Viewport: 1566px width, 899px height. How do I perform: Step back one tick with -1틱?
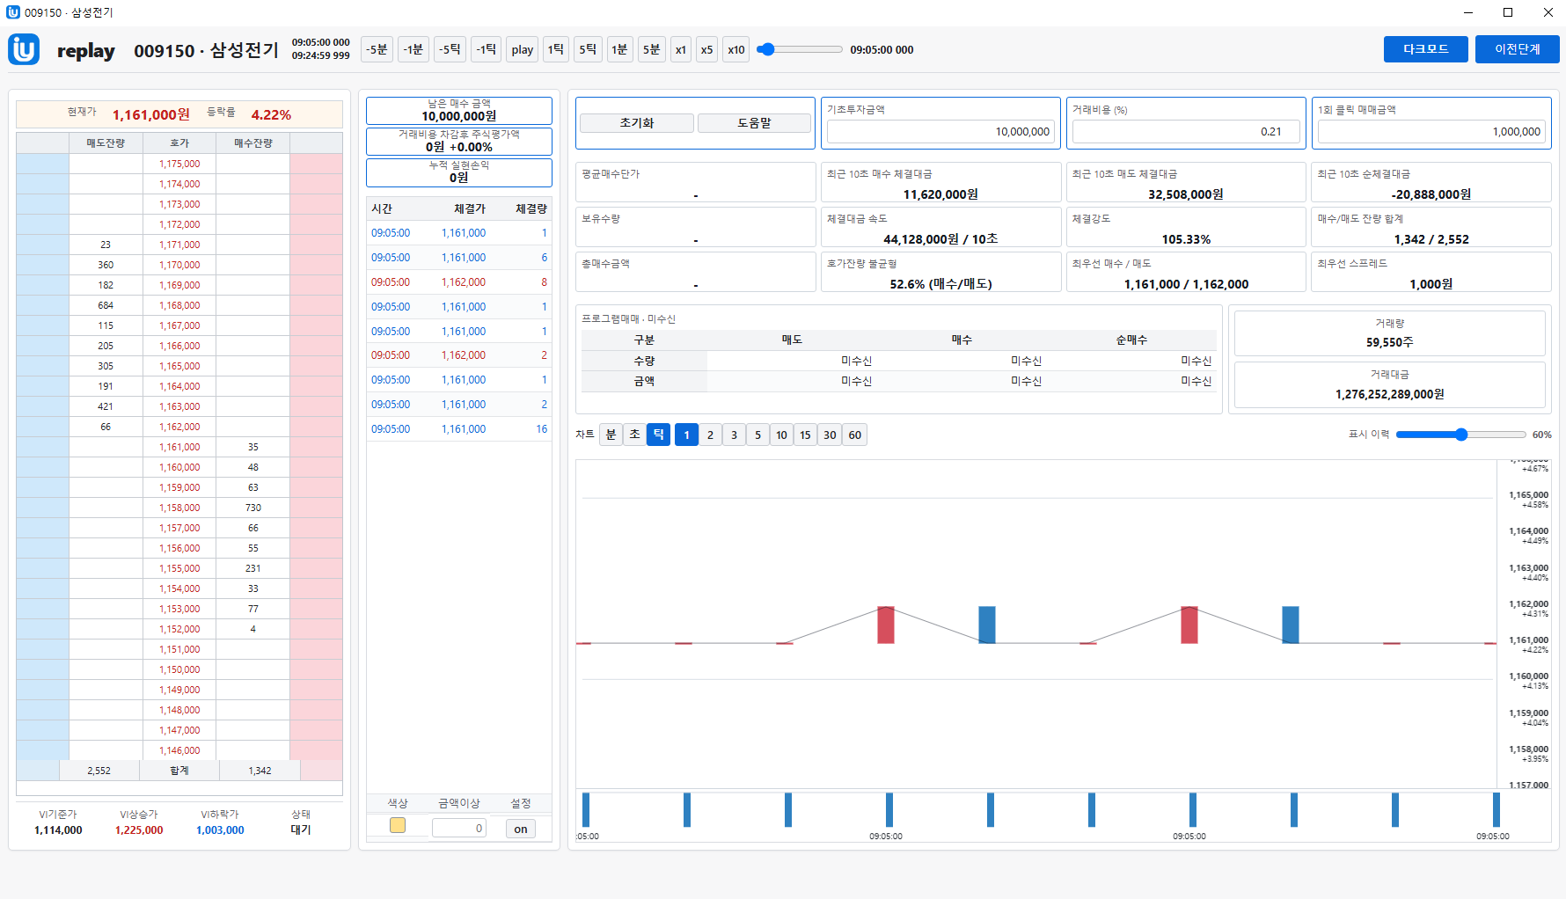pos(487,49)
